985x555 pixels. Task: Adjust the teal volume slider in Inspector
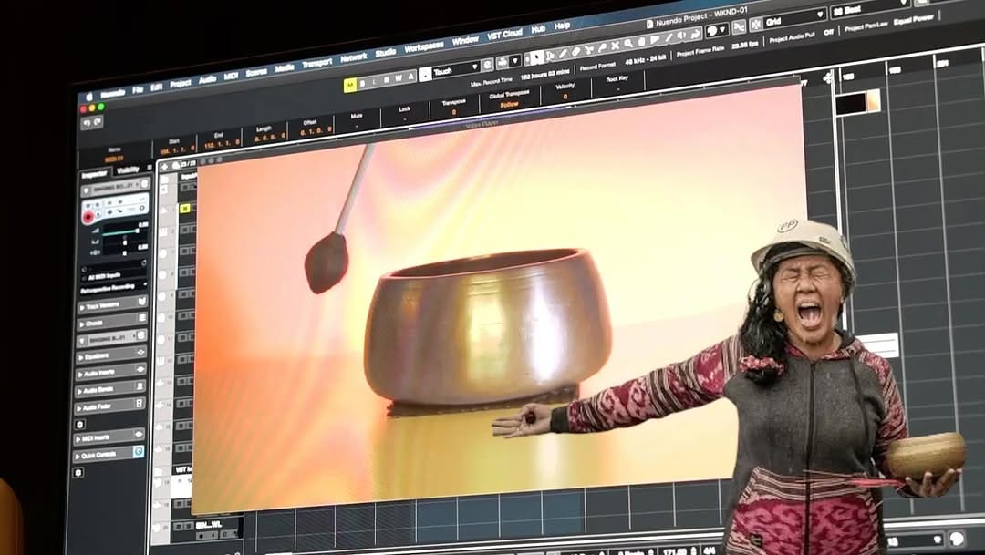click(x=124, y=231)
